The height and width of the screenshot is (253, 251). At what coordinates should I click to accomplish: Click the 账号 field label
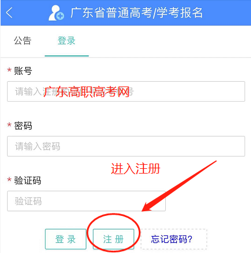[23, 71]
